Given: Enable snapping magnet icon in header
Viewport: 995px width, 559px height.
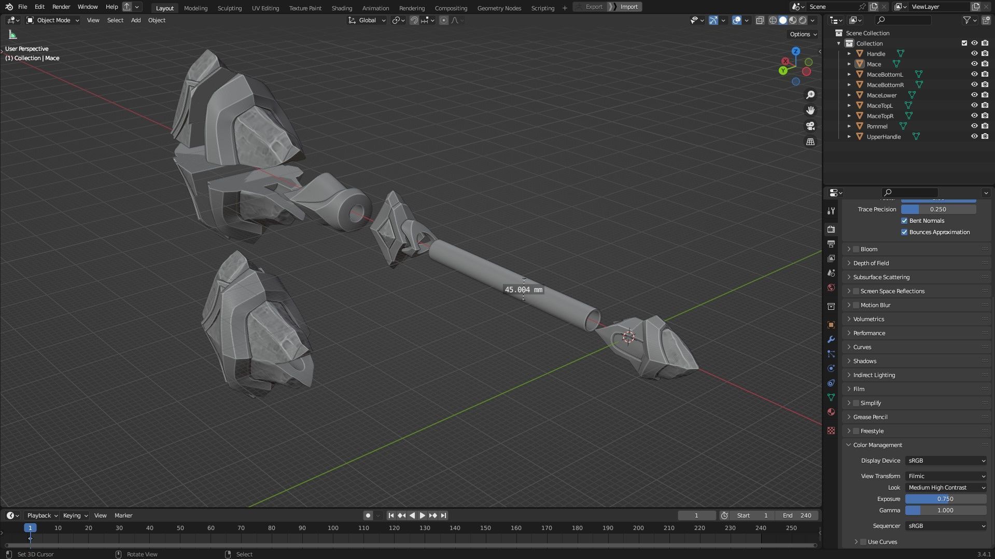Looking at the screenshot, I should pos(414,20).
